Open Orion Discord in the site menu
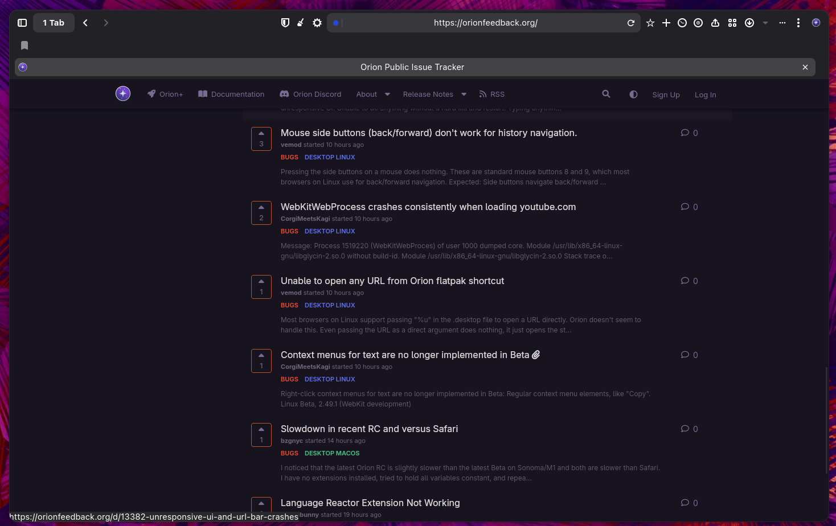The image size is (836, 526). pos(310,94)
